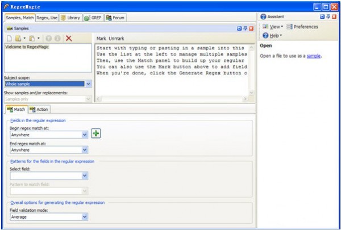Click the Save sample icon
The width and height of the screenshot is (341, 230).
coord(32,38)
